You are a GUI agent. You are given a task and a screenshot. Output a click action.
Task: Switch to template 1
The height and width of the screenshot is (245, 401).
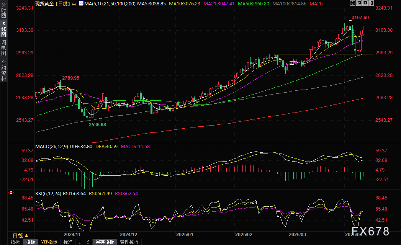pyautogui.click(x=80, y=242)
